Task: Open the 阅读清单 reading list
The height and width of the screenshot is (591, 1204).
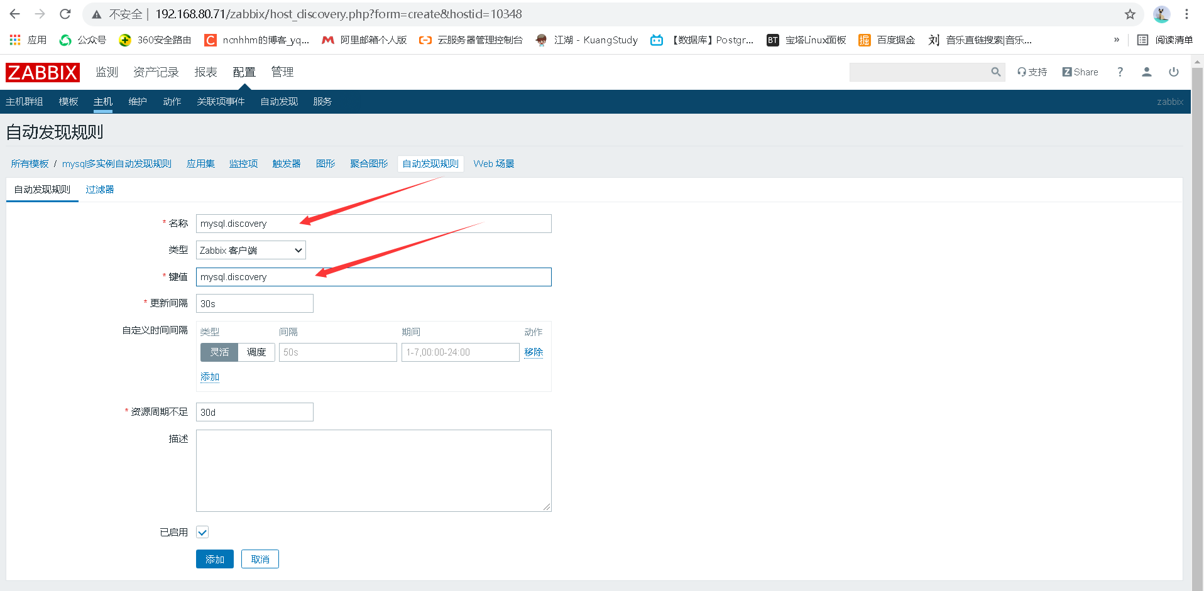Action: [x=1165, y=40]
